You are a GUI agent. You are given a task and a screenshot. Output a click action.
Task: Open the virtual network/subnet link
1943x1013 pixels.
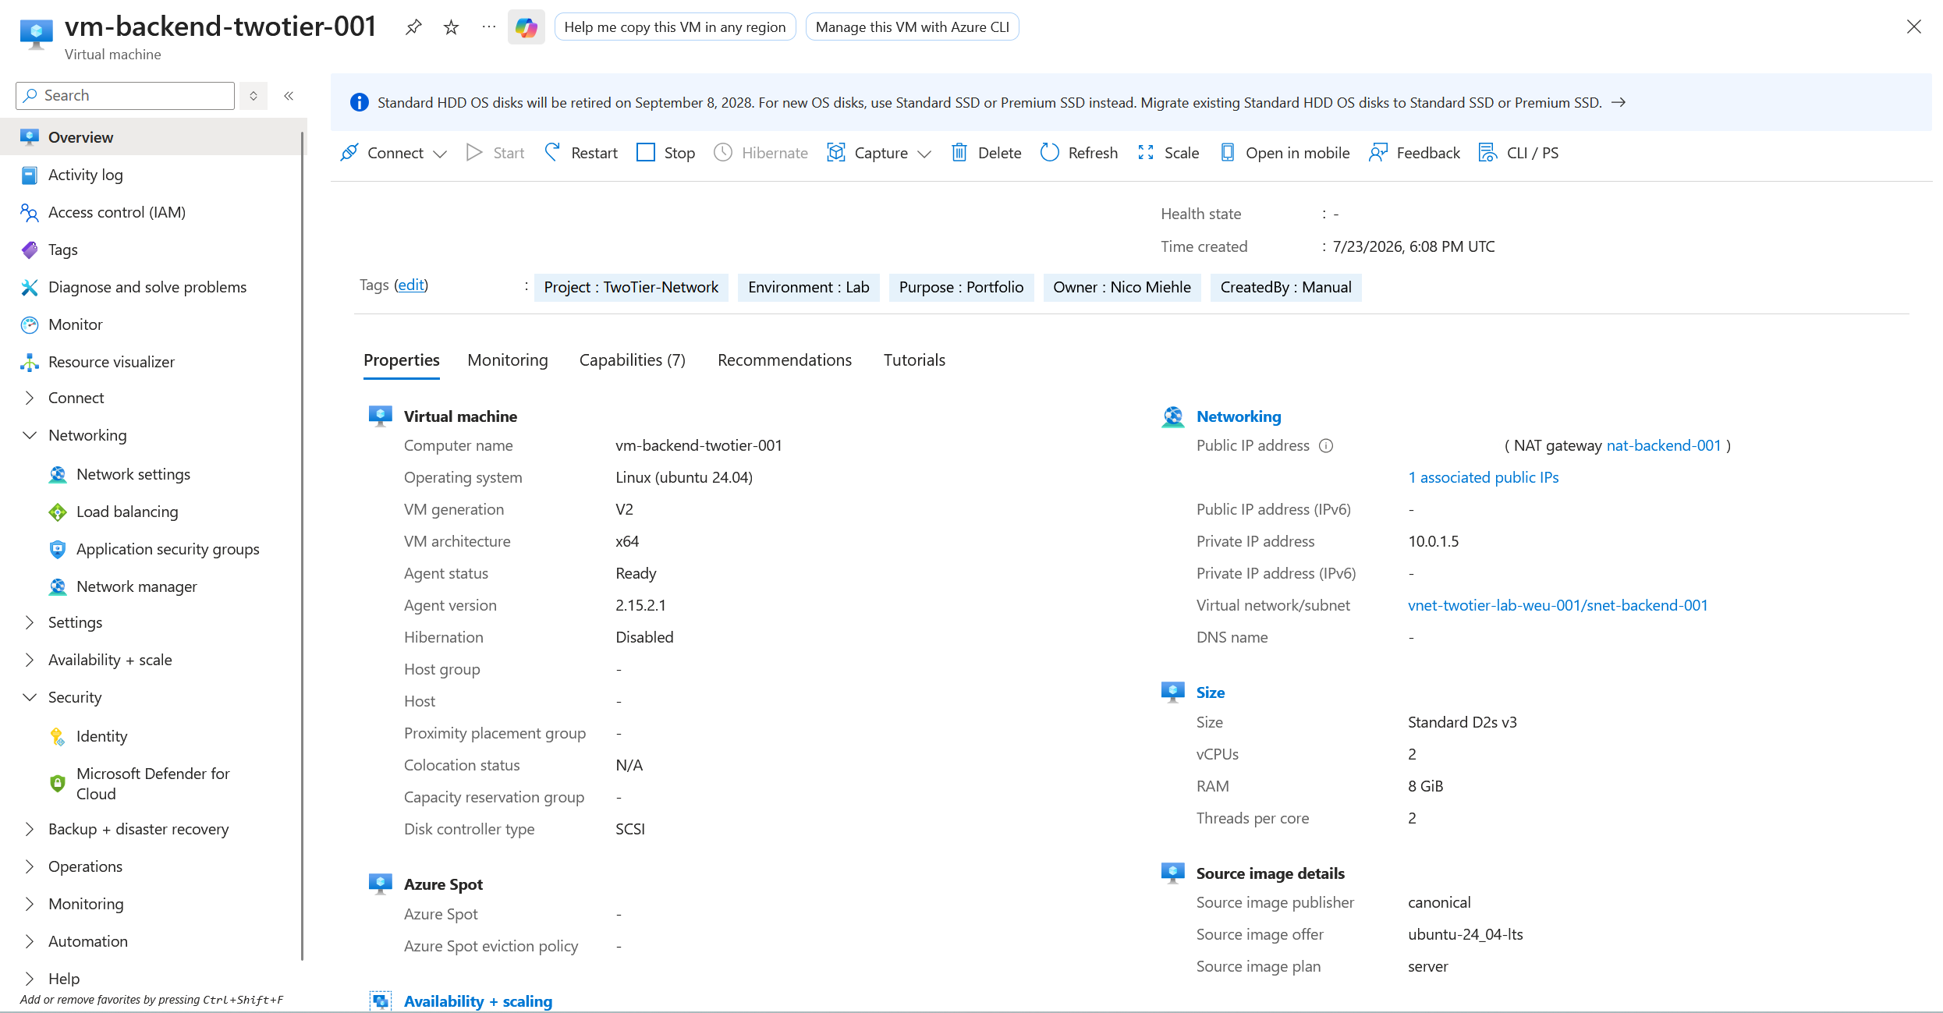pyautogui.click(x=1558, y=606)
